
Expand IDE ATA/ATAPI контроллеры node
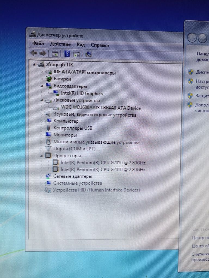(x=42, y=72)
